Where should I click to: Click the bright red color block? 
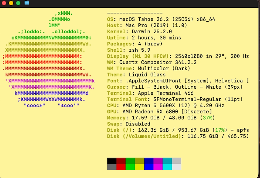(121, 167)
